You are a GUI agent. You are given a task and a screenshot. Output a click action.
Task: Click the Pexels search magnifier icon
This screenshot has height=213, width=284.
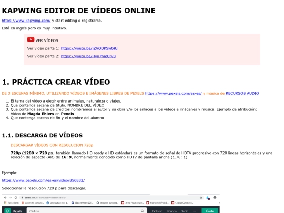(143, 211)
